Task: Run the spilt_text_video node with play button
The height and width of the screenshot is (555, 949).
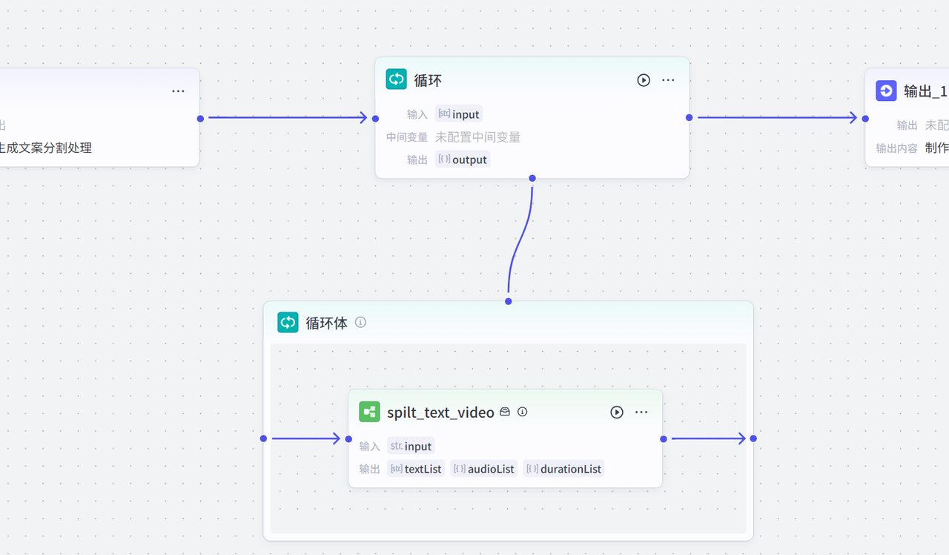Action: tap(617, 412)
